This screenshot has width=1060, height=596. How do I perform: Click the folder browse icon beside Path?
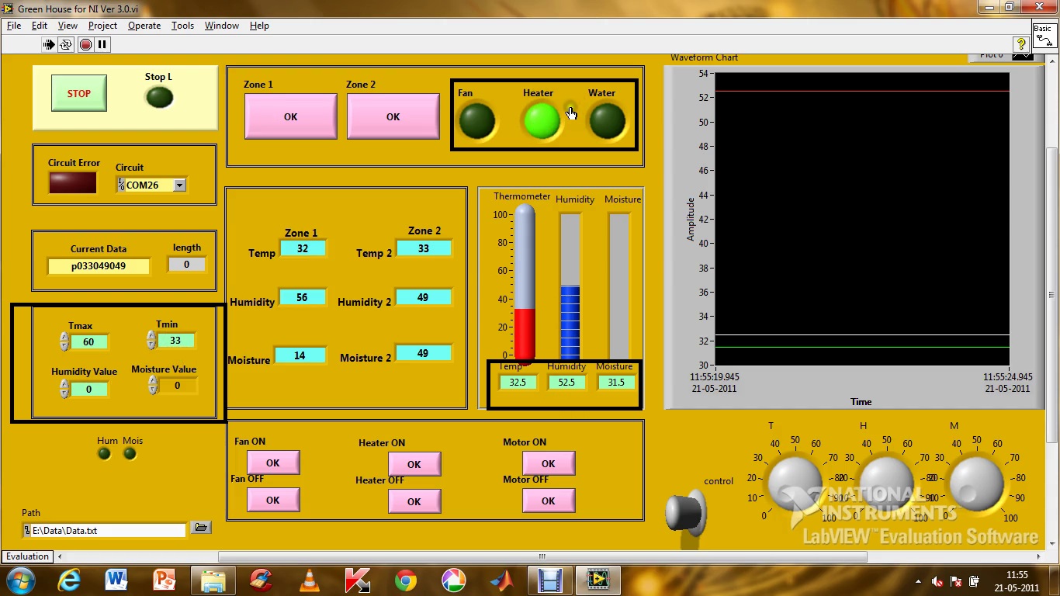201,528
